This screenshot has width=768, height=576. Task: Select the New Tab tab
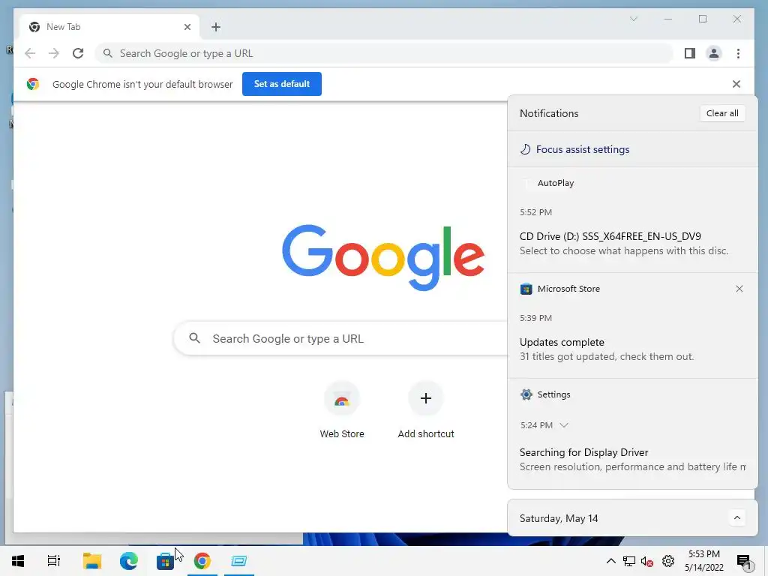(x=109, y=27)
